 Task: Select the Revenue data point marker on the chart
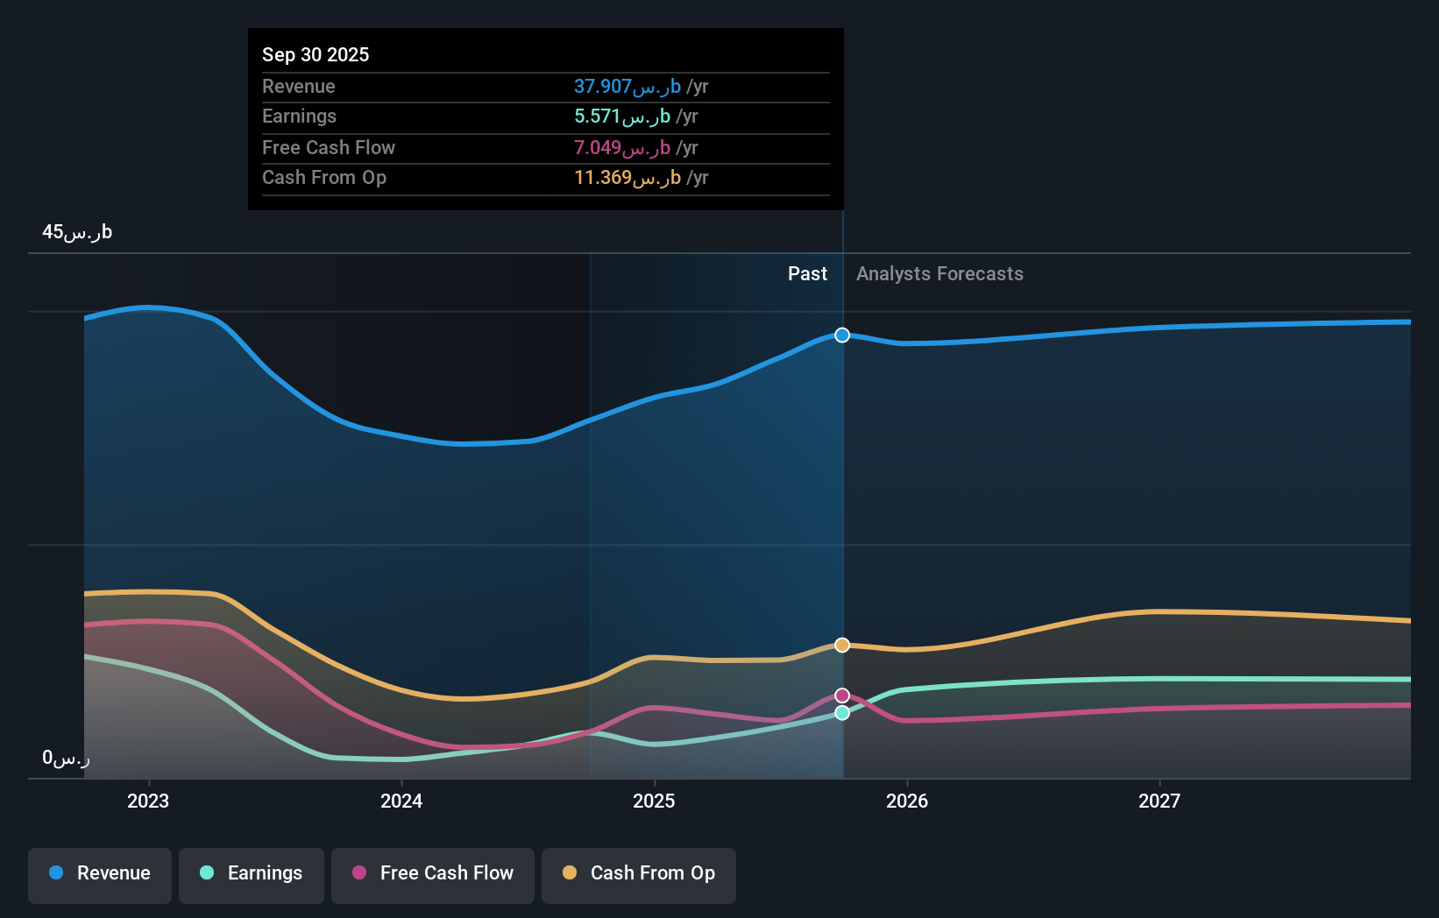[x=841, y=335]
